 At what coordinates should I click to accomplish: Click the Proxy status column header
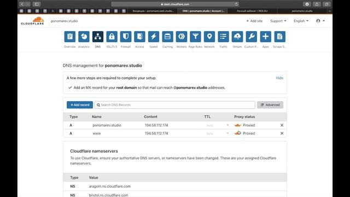tap(244, 117)
